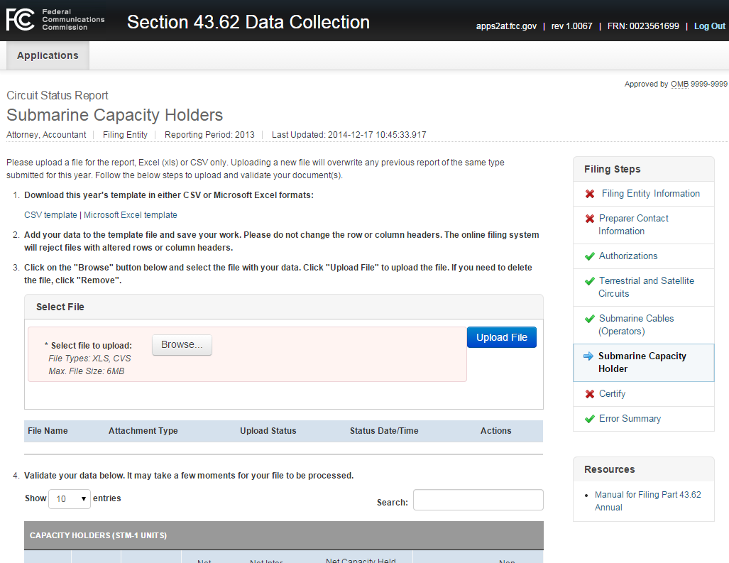Click the FCC logo in header
The width and height of the screenshot is (729, 563).
[x=55, y=21]
